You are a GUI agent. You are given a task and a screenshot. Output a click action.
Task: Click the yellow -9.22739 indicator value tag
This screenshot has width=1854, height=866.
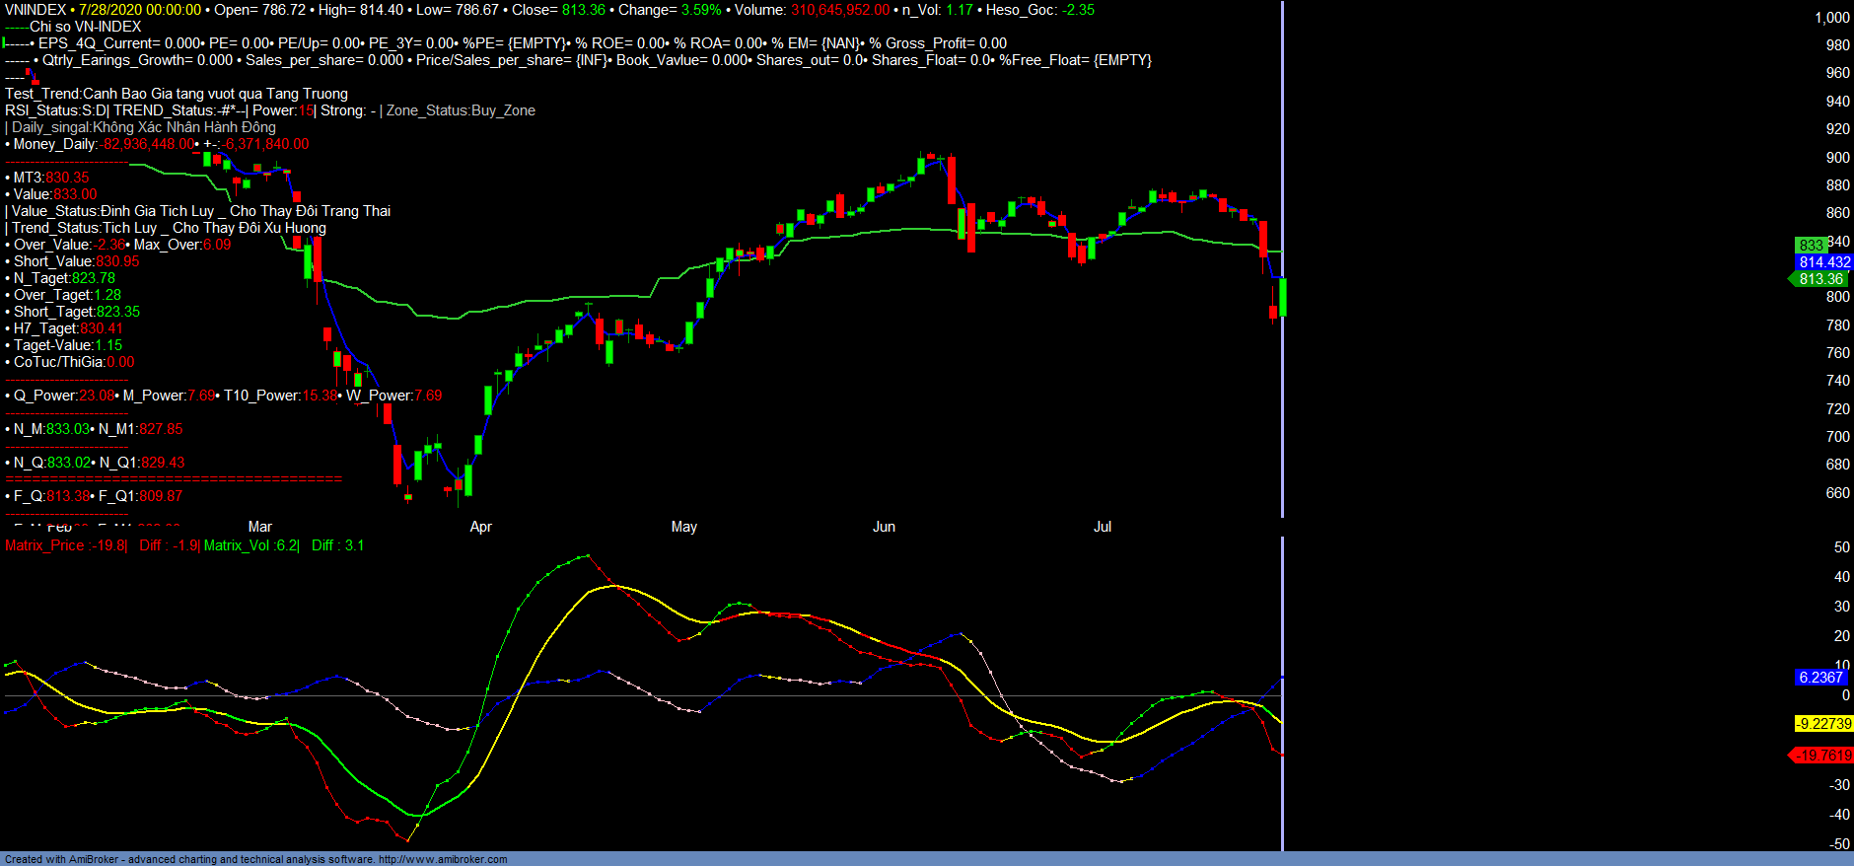1823,724
